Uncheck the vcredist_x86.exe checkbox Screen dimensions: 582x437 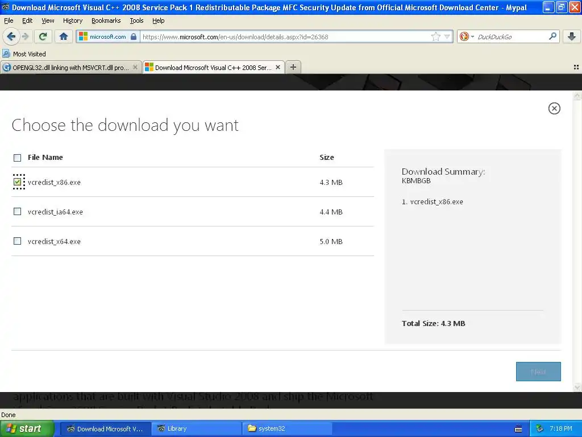17,182
